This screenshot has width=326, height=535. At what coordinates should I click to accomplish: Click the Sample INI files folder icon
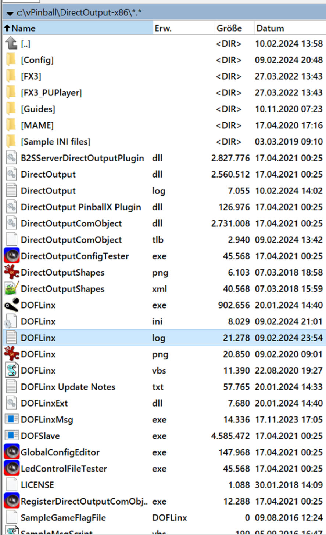point(11,142)
